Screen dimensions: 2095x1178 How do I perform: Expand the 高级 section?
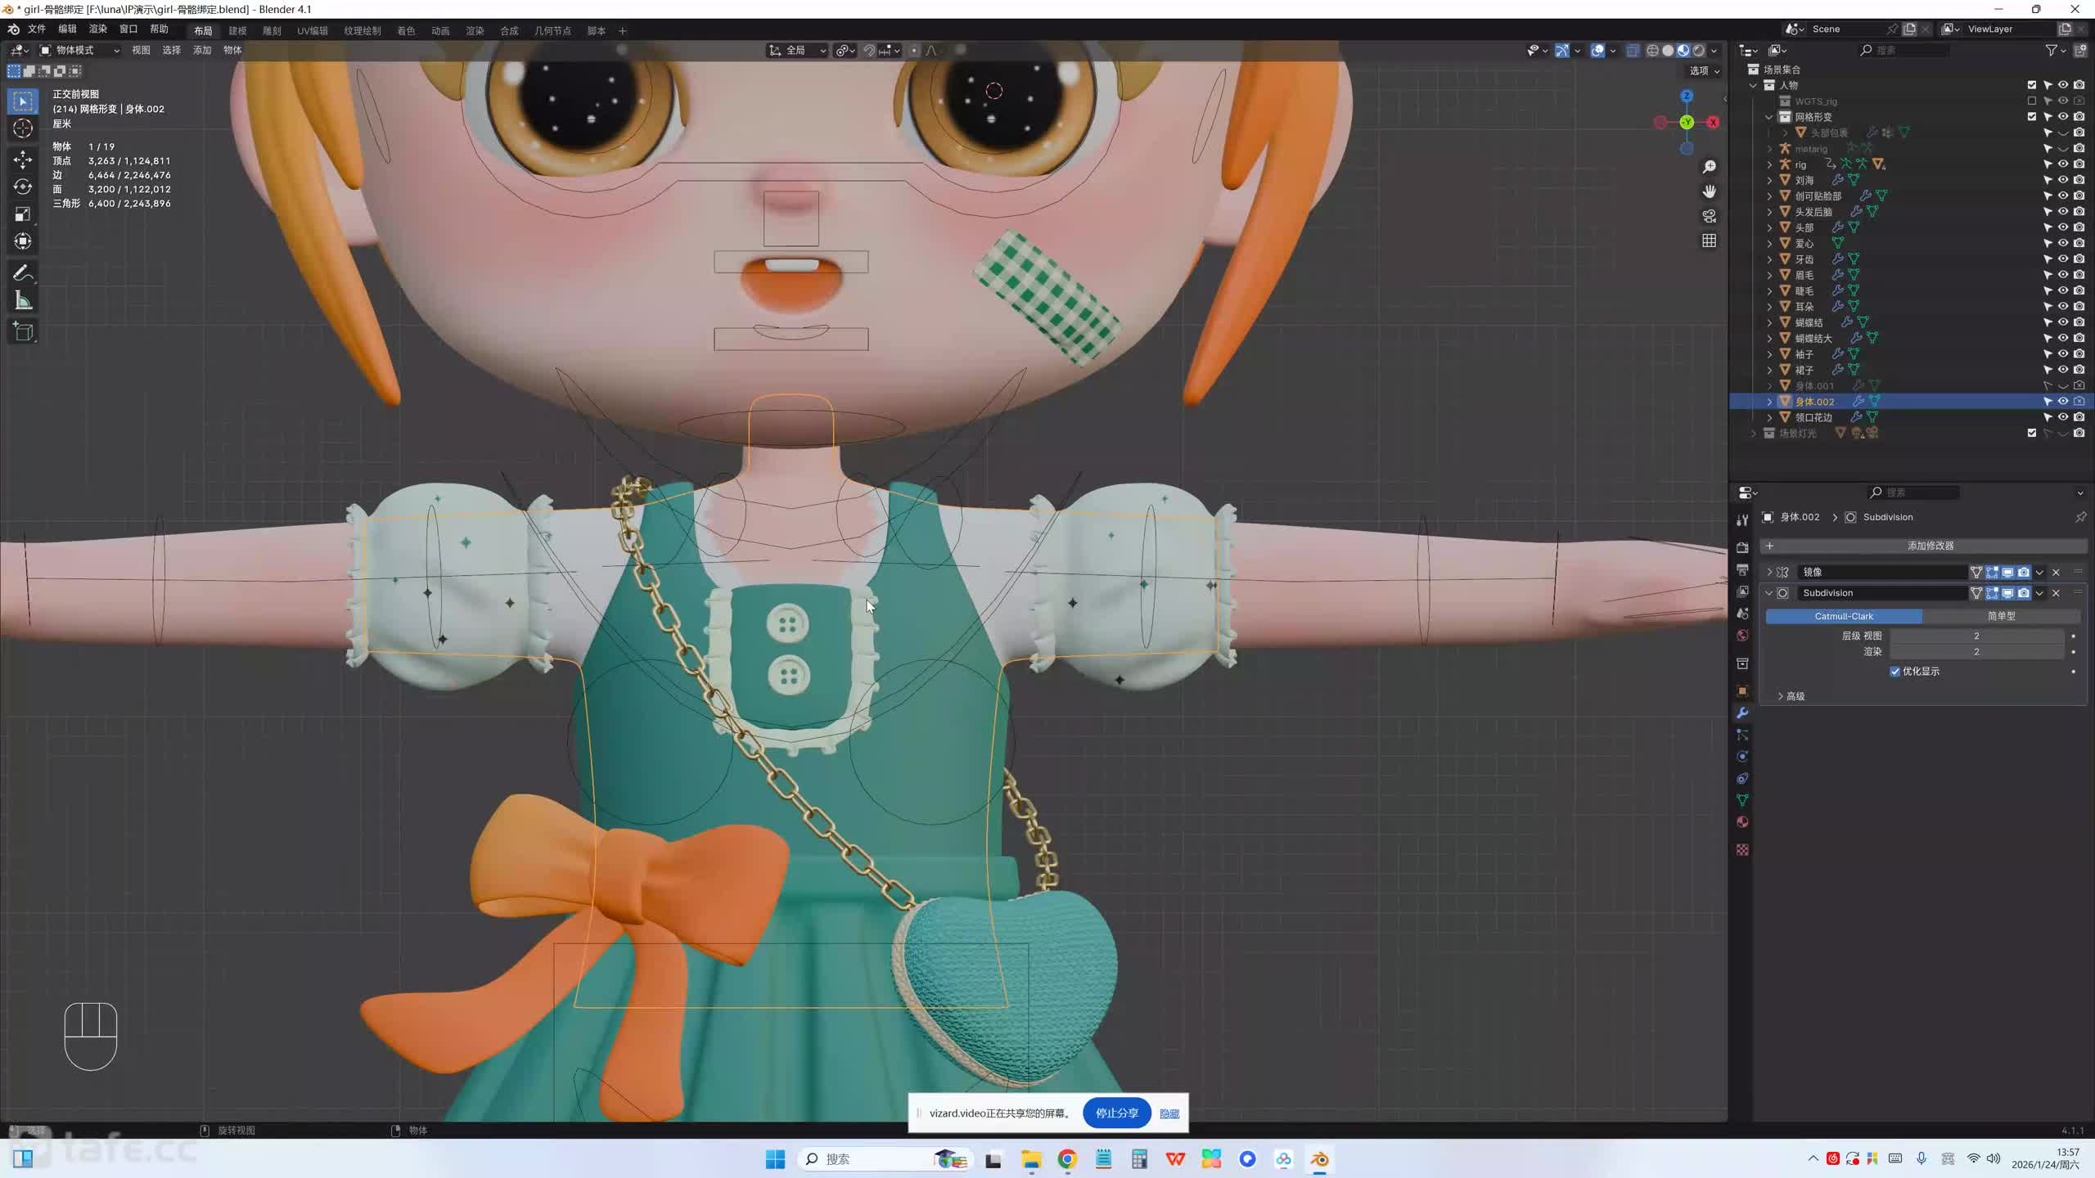pyautogui.click(x=1791, y=696)
